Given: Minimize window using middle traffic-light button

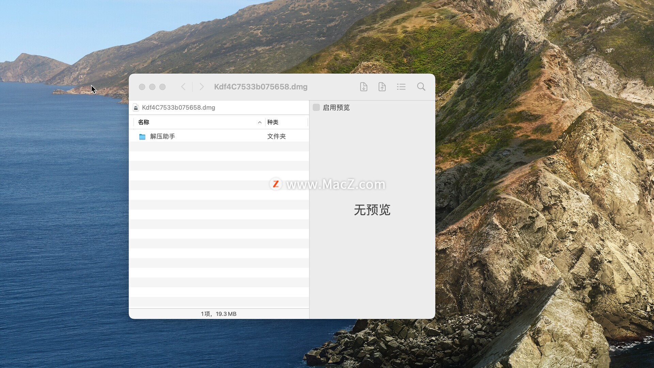Looking at the screenshot, I should tap(152, 87).
